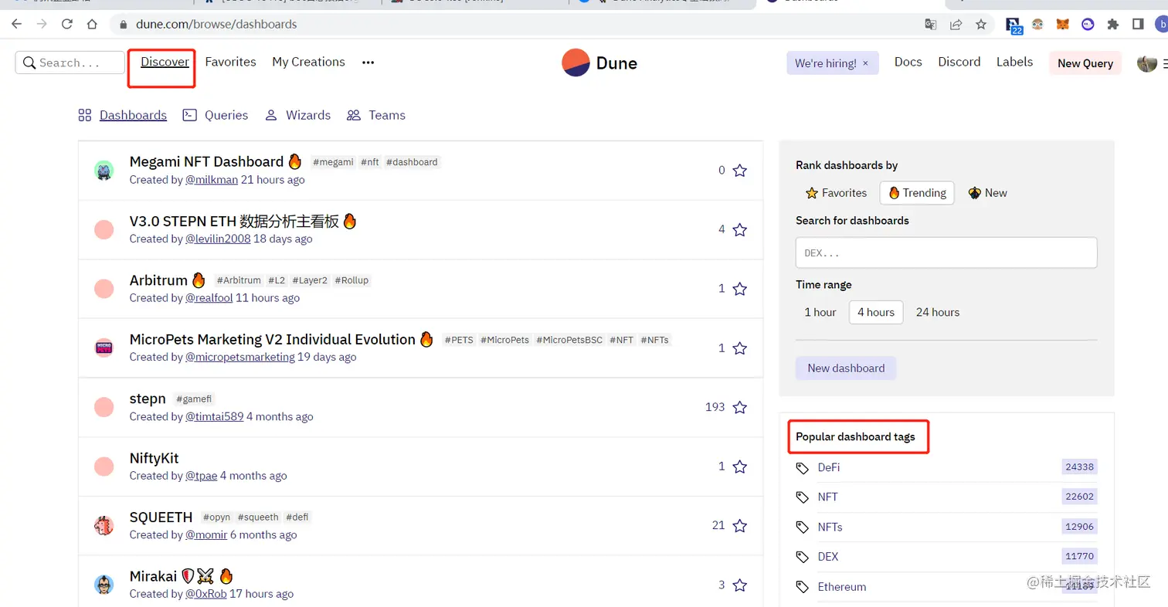Focus the top Search field
The image size is (1168, 607).
pyautogui.click(x=70, y=63)
